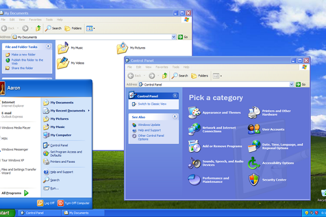Click Go button in Control Panel address bar
Image resolution: width=326 pixels, height=217 pixels.
tap(301, 84)
